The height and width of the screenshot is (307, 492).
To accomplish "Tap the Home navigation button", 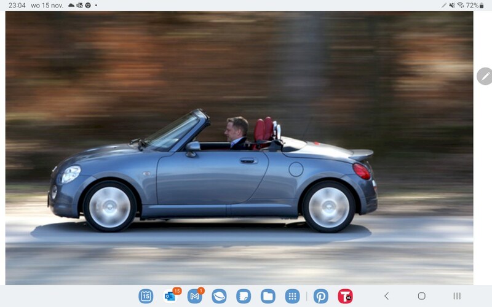I will tap(422, 296).
